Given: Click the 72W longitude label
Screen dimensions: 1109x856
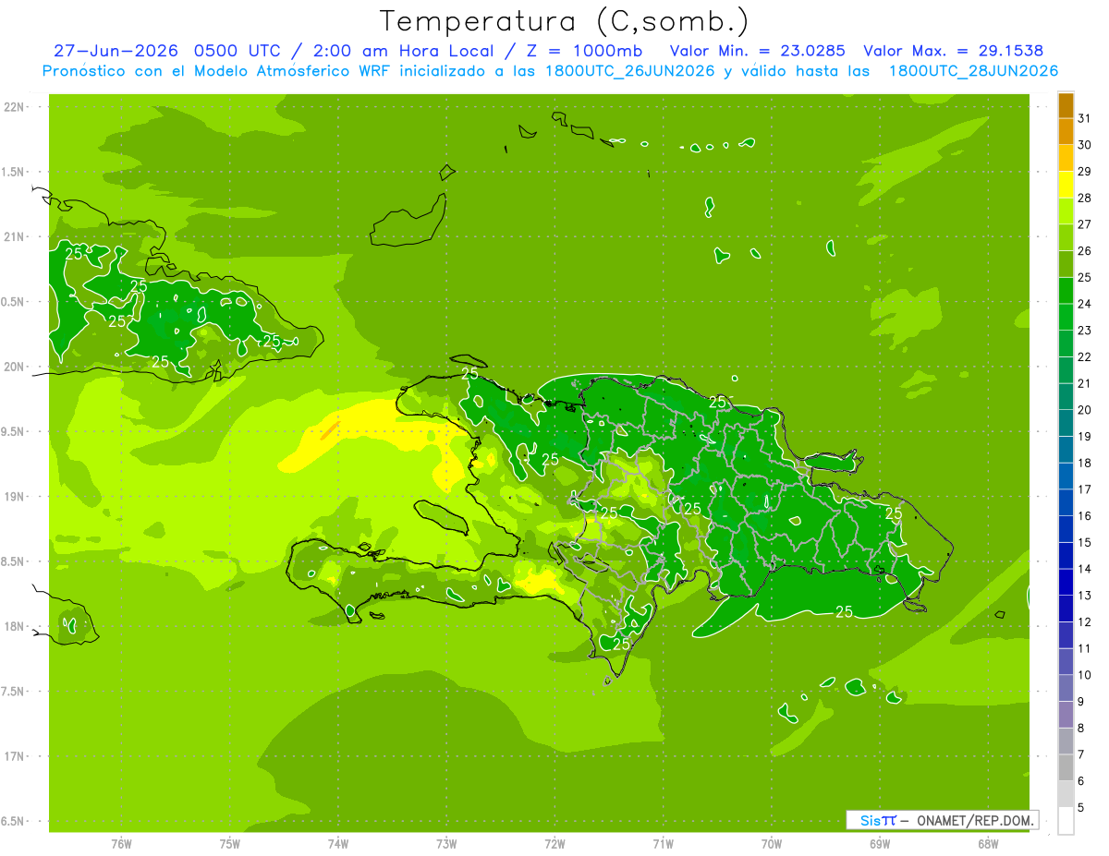Looking at the screenshot, I should pyautogui.click(x=555, y=843).
